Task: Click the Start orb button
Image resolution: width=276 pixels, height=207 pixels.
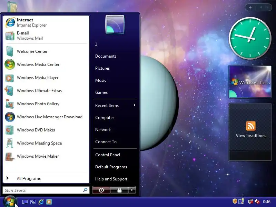Action: 10,201
